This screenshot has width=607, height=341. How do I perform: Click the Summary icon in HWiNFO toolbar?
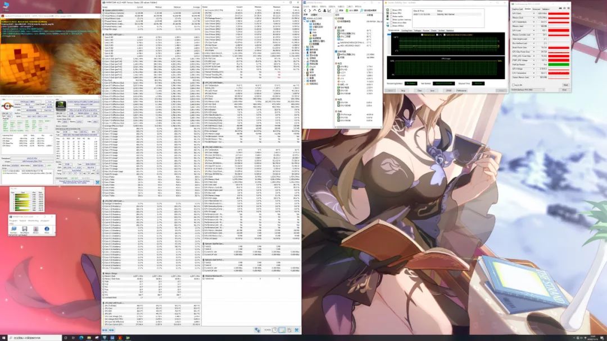click(12, 230)
